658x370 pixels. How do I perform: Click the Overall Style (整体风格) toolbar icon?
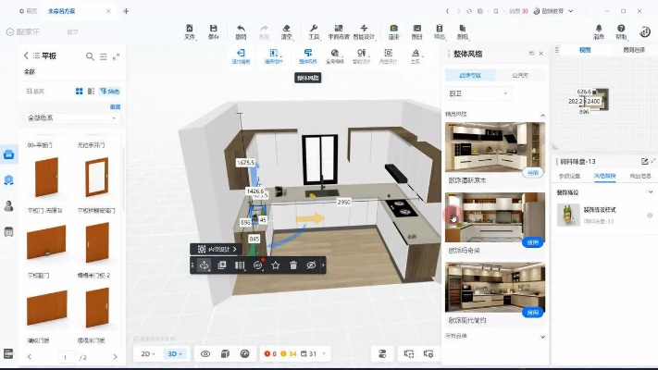(308, 56)
